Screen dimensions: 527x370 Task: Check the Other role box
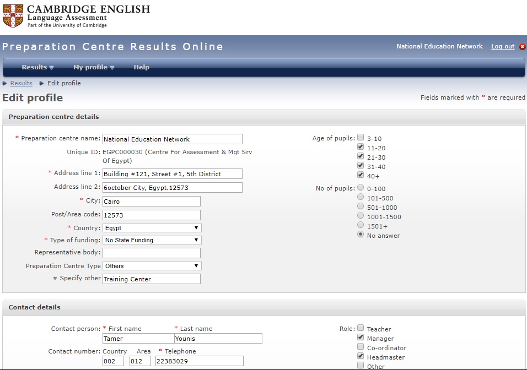(361, 365)
